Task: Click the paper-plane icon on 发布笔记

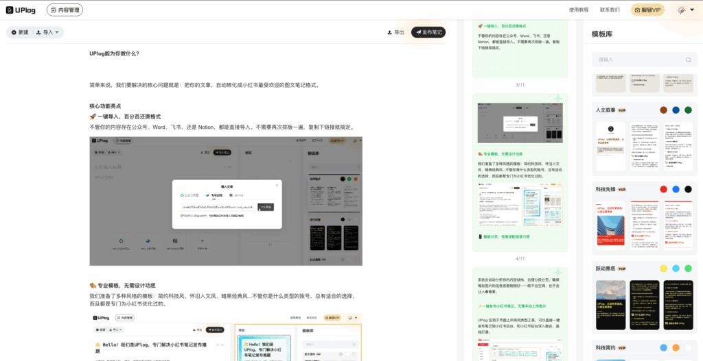Action: click(418, 32)
